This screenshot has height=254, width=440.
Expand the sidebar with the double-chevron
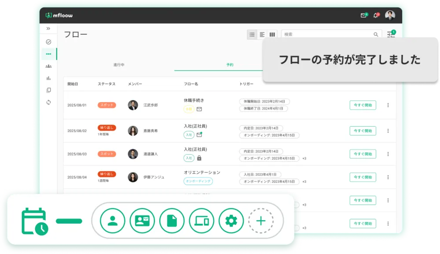click(x=48, y=28)
